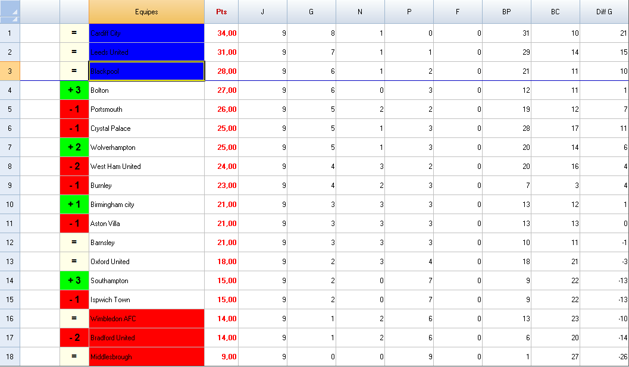Select the Aston Villa team cell
This screenshot has height=367, width=629.
146,224
